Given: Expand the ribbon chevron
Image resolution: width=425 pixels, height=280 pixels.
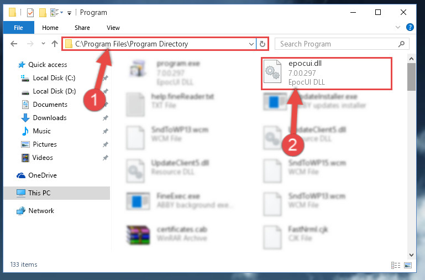Looking at the screenshot, I should click(x=397, y=27).
